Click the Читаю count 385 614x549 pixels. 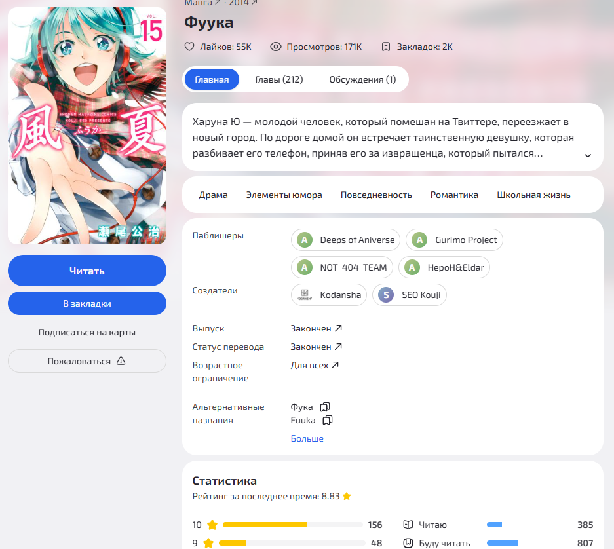585,525
